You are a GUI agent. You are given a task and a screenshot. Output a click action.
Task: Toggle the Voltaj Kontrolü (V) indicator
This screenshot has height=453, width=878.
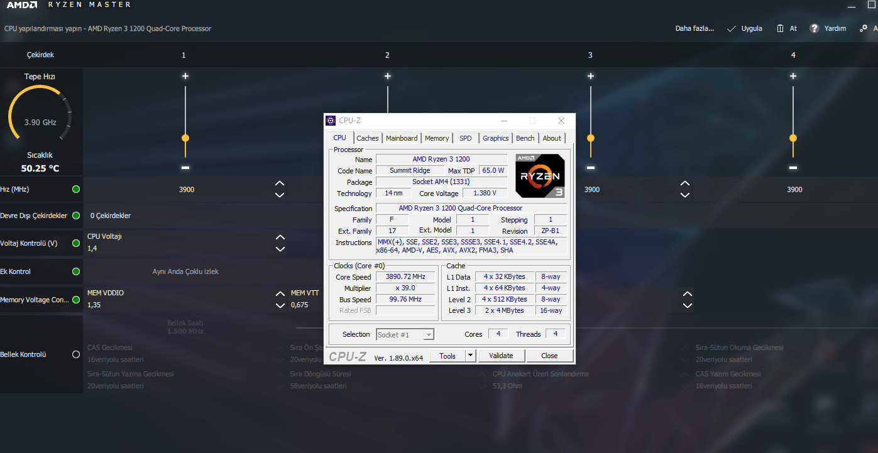(76, 243)
